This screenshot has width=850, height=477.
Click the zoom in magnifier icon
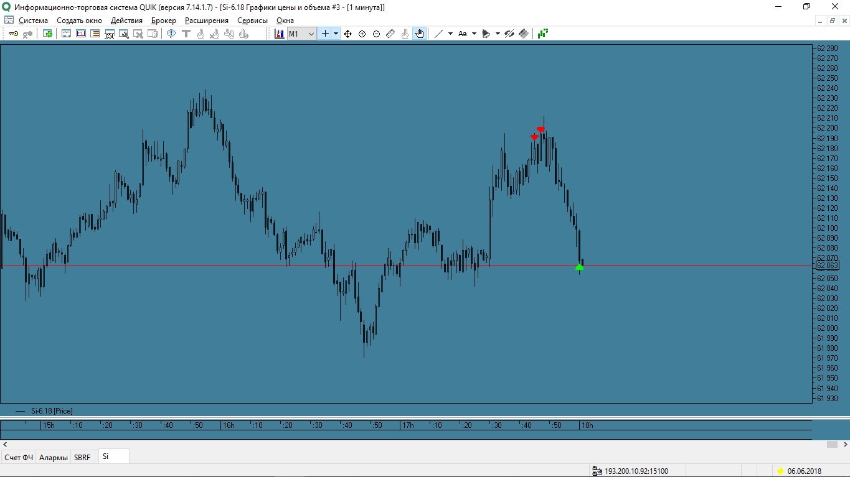[362, 34]
